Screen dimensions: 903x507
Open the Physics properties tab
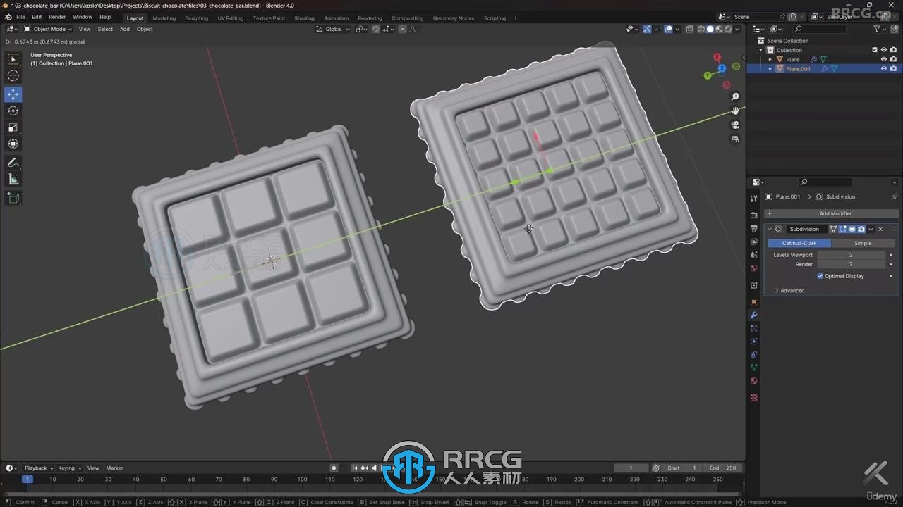pyautogui.click(x=753, y=342)
